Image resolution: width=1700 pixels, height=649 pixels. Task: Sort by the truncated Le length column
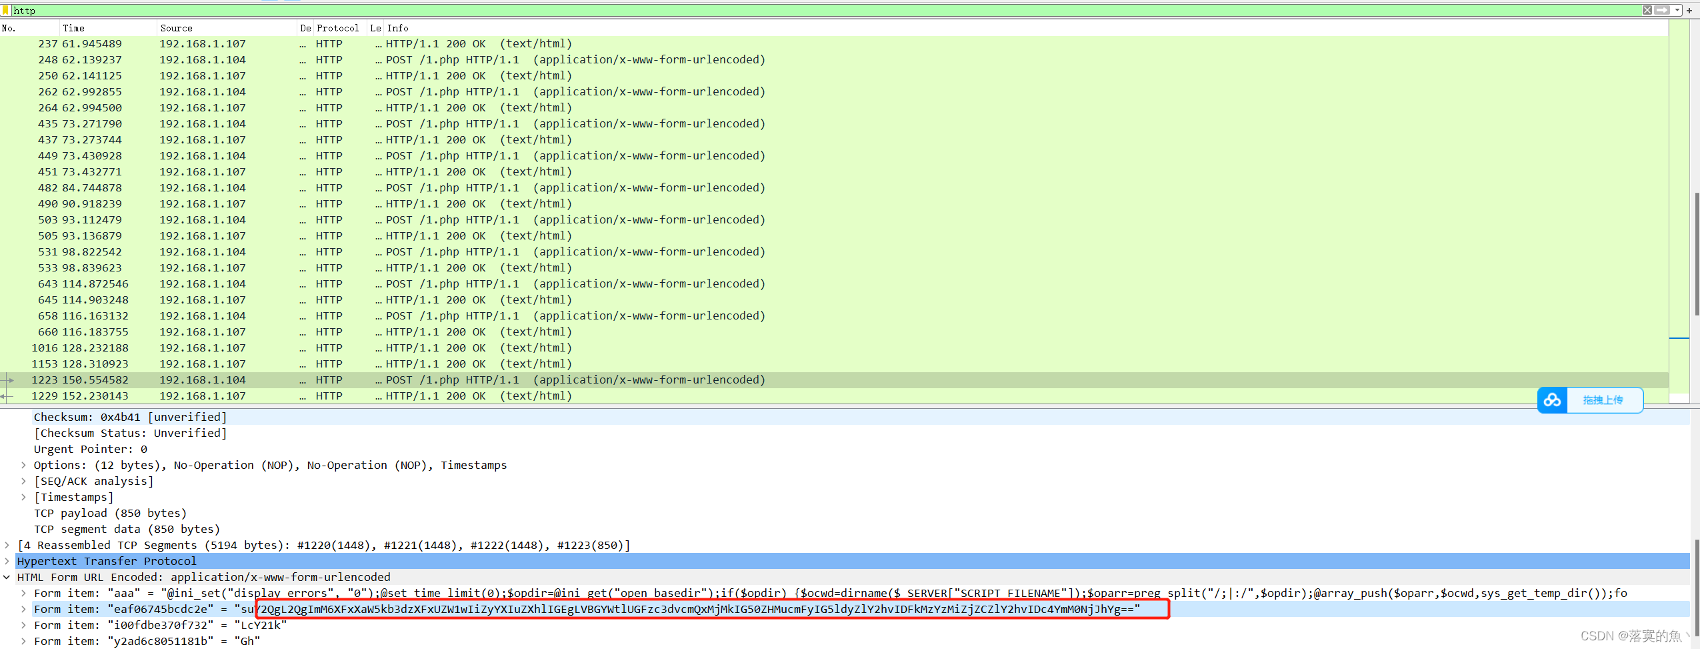376,28
